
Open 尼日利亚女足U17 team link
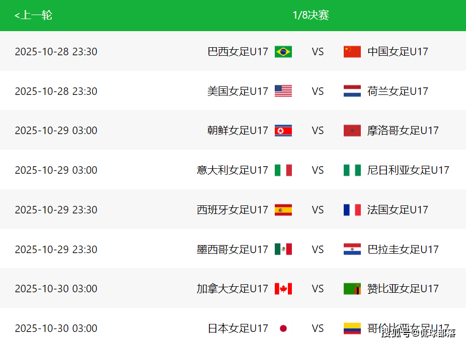[408, 170]
